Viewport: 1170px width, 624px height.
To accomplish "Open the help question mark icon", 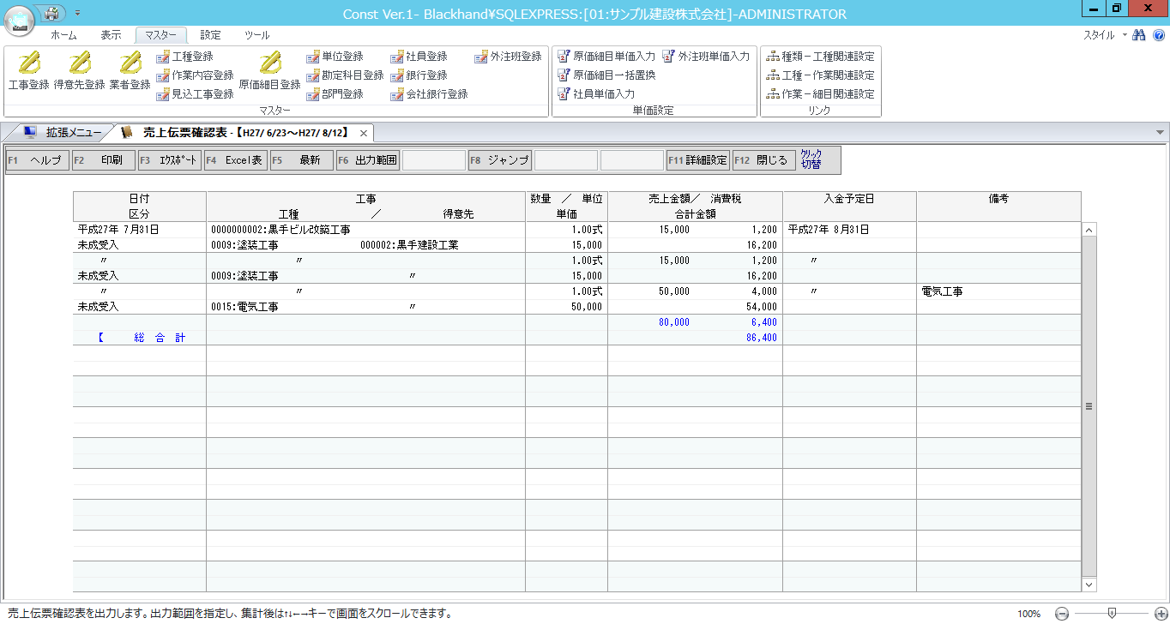I will coord(1158,35).
